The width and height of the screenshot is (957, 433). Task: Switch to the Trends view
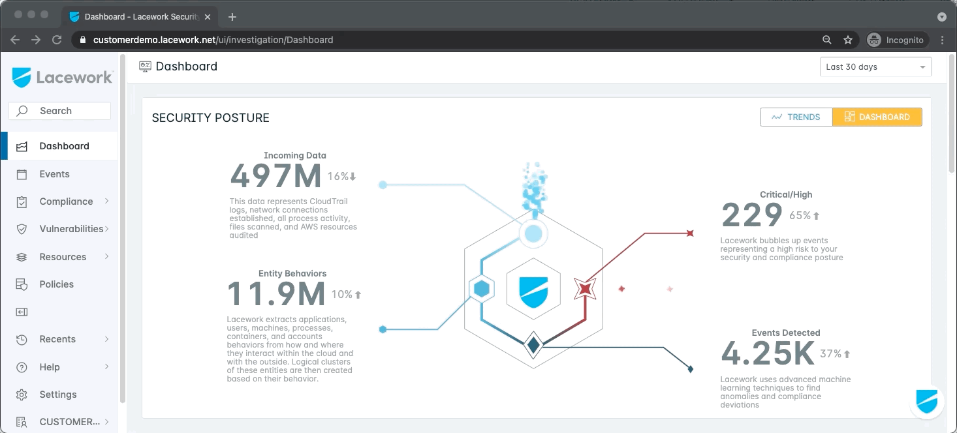[x=796, y=117]
